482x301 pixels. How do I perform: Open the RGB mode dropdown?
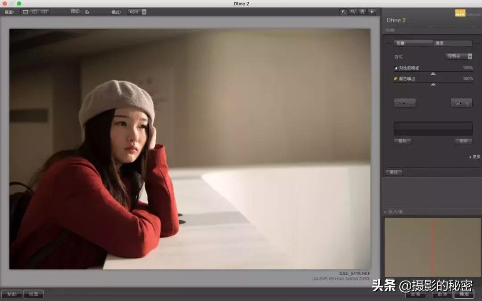tap(137, 12)
